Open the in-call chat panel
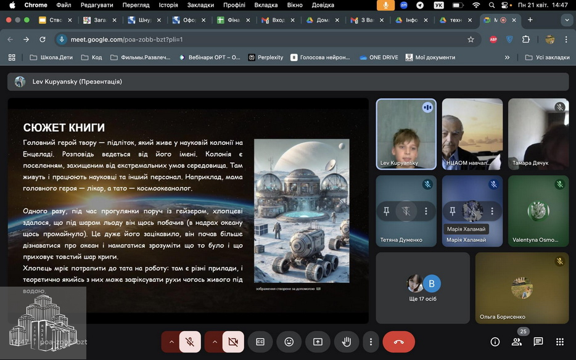Viewport: 576px width, 360px height. 538,342
